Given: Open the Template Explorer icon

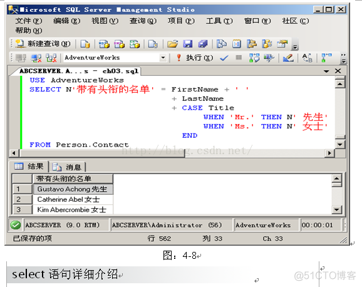Looking at the screenshot, I should click(x=267, y=44).
